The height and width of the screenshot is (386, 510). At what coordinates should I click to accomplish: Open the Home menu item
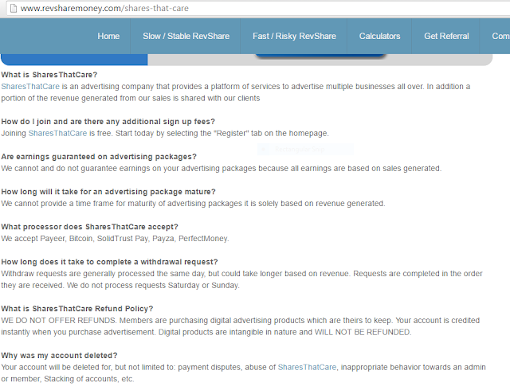coord(108,36)
